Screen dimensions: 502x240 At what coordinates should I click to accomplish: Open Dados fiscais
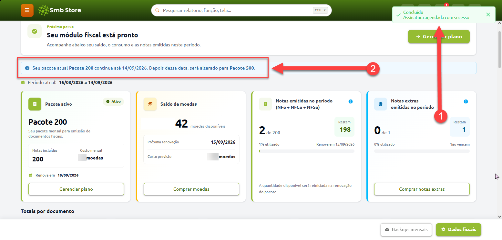click(x=458, y=230)
